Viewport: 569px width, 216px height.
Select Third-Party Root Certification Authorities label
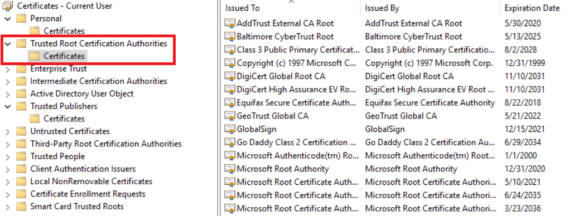(x=106, y=144)
